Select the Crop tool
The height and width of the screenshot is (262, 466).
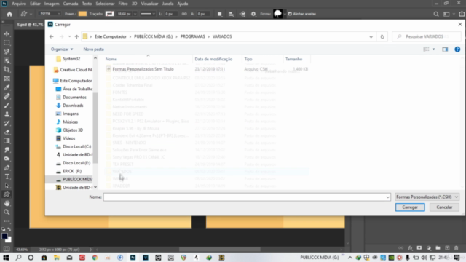coord(7,70)
